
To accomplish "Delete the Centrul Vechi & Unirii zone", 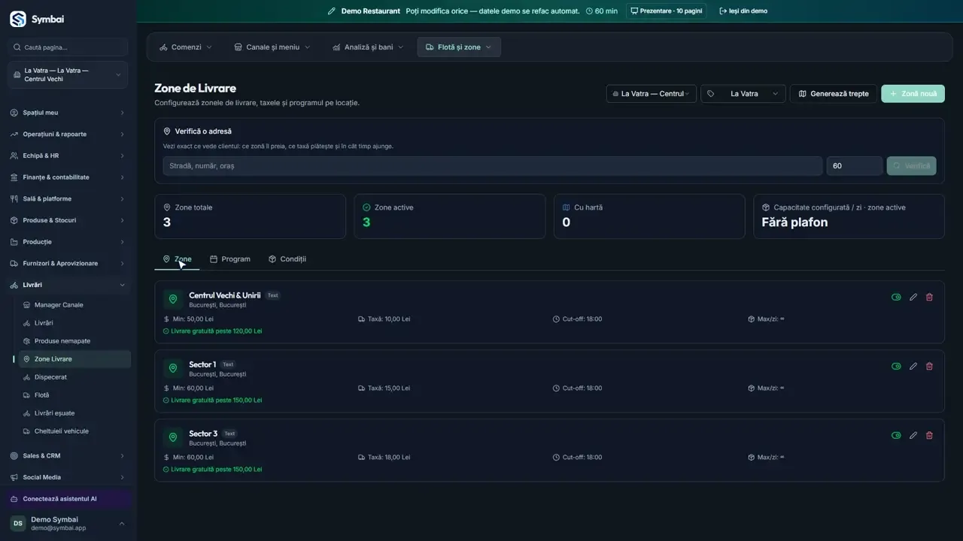I will (x=929, y=297).
